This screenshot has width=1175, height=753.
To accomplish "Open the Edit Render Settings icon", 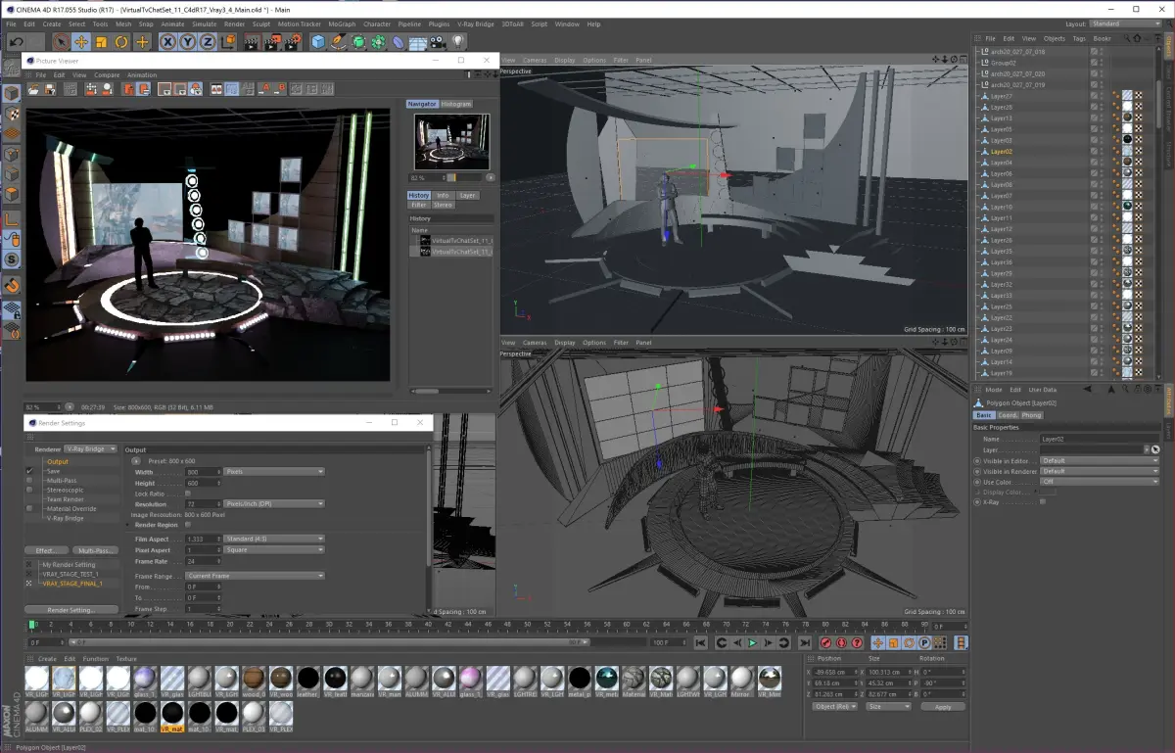I will point(292,42).
